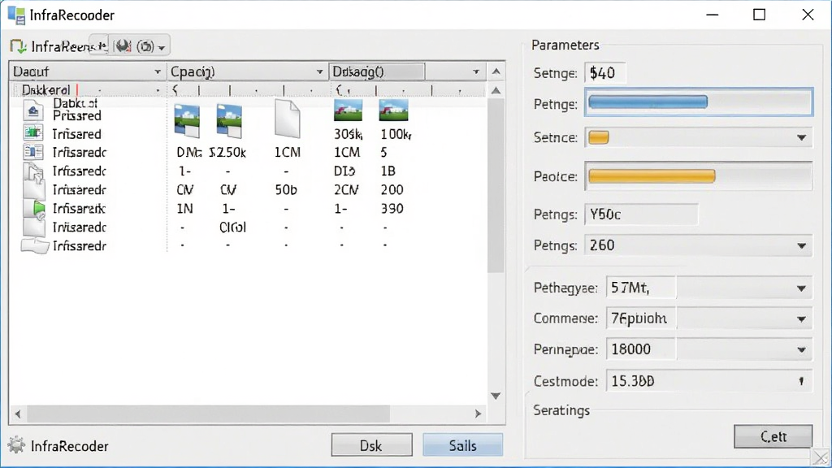The height and width of the screenshot is (468, 832).
Task: Open the Setnce color dropdown
Action: point(801,138)
